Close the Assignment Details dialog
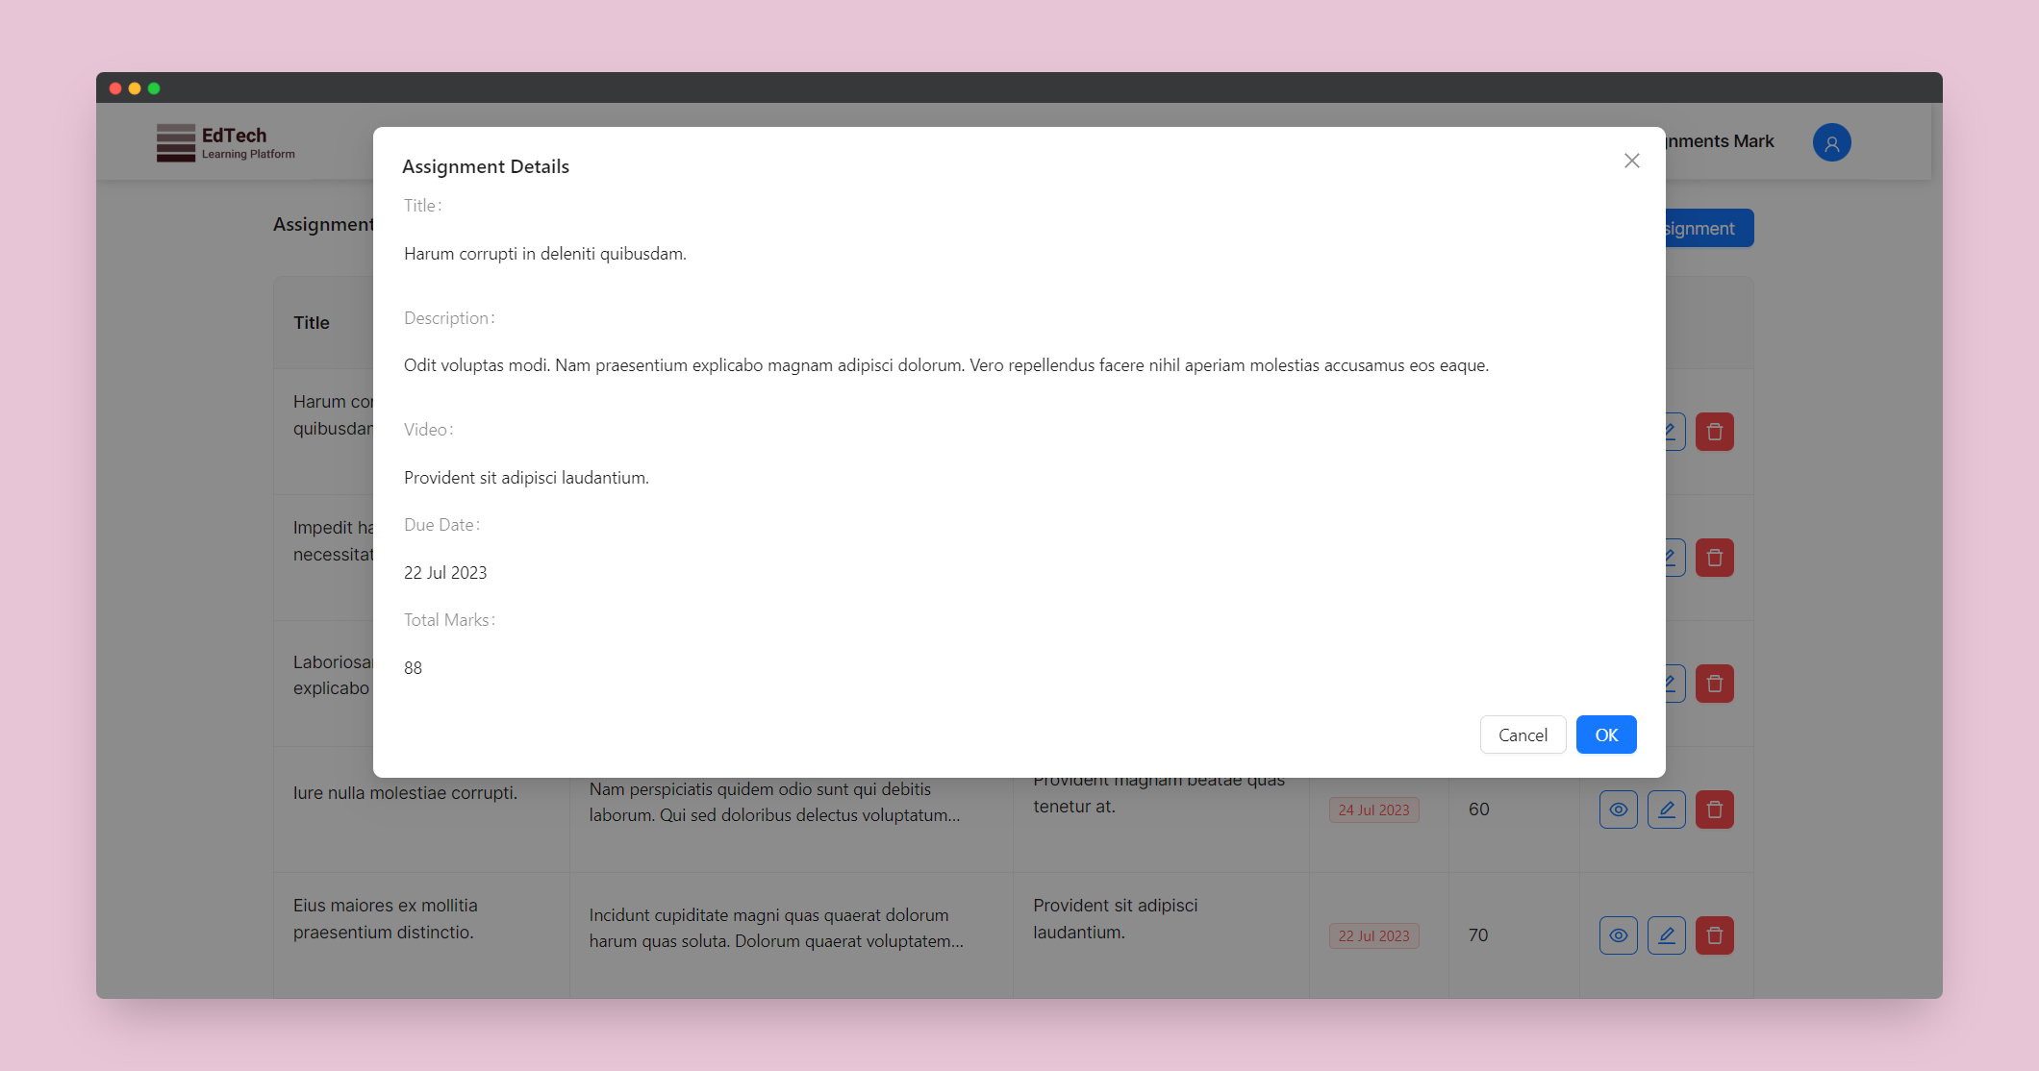 1631,161
